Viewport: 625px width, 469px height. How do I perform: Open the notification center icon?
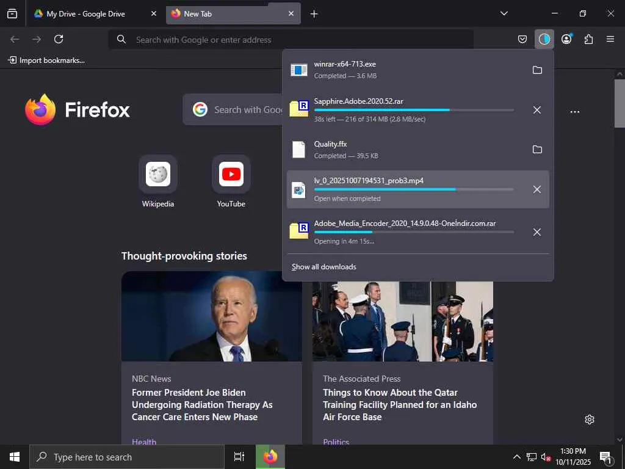click(606, 457)
